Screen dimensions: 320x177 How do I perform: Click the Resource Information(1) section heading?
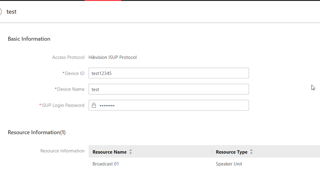[x=37, y=132]
